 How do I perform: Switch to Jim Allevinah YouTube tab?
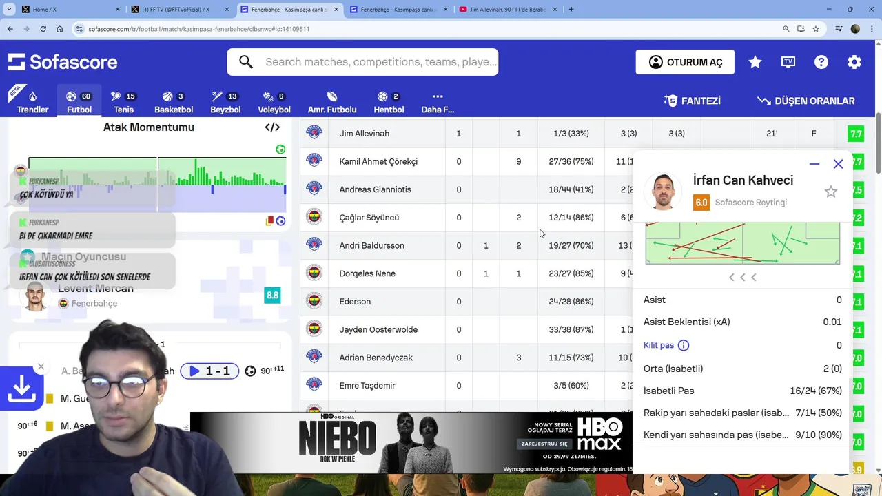click(x=506, y=10)
